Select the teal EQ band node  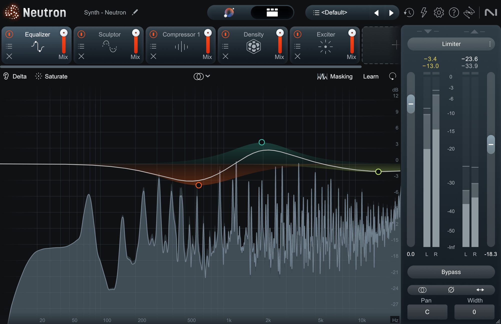point(262,142)
